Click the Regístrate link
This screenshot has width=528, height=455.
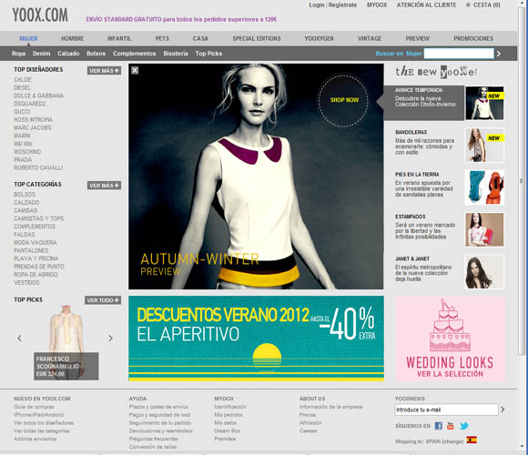(x=342, y=5)
